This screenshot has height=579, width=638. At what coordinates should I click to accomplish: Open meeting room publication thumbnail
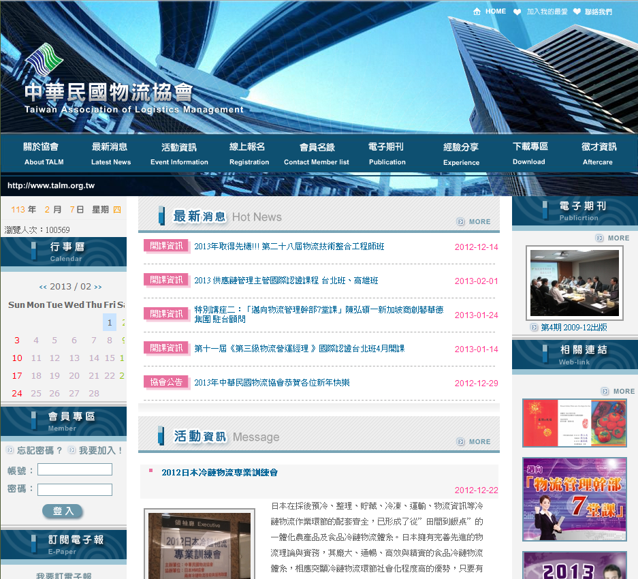coord(575,283)
